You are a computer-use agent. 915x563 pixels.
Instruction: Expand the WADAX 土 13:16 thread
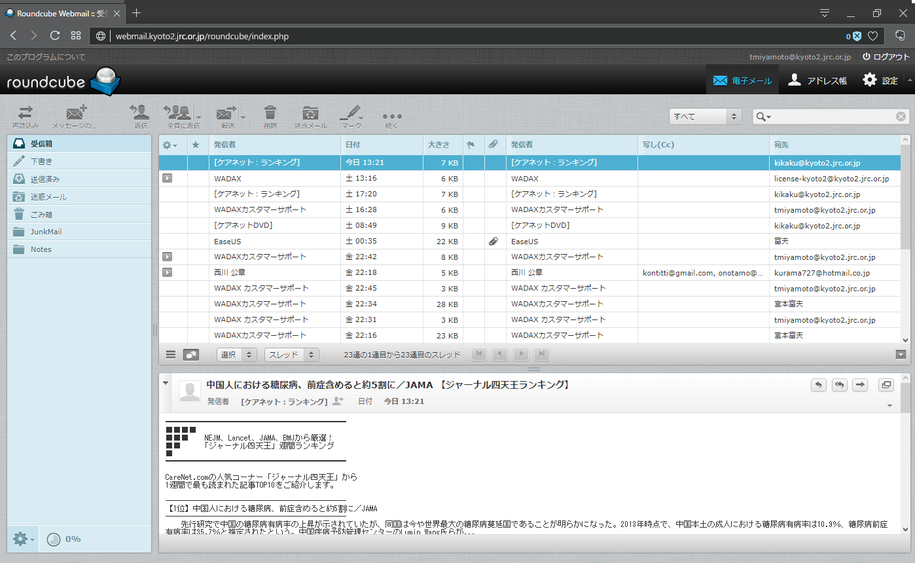pyautogui.click(x=167, y=178)
